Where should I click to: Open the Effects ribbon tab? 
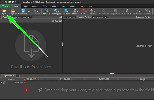click(x=44, y=6)
